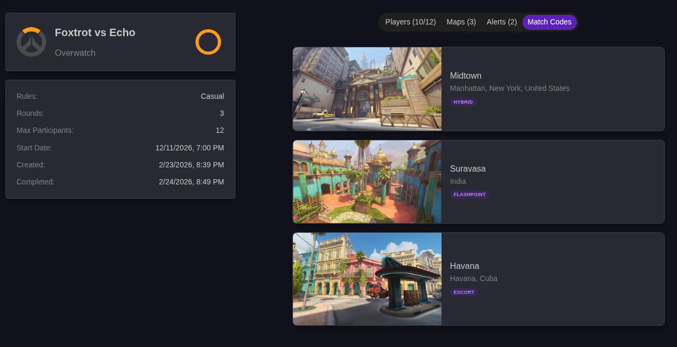Viewport: 677px width, 347px height.
Task: Select the Havana map name text
Action: pyautogui.click(x=464, y=266)
